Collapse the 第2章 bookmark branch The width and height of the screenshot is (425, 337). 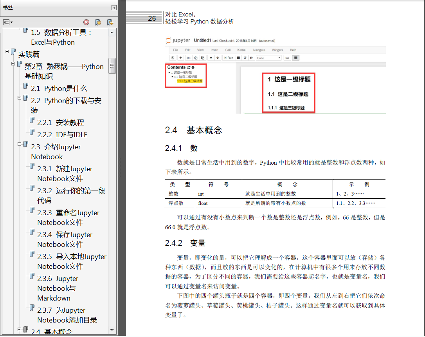(x=13, y=64)
